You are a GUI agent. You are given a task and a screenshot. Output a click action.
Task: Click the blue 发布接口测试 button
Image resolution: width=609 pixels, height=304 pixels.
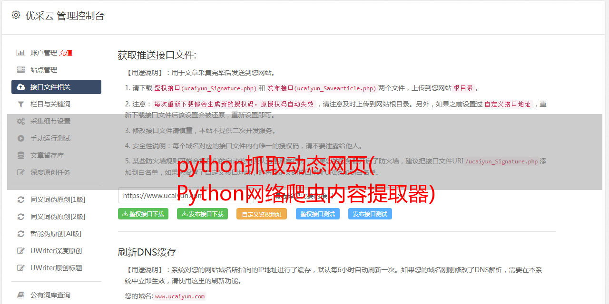coord(370,214)
